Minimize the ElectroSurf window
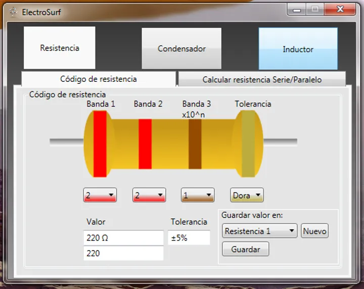 (x=297, y=10)
